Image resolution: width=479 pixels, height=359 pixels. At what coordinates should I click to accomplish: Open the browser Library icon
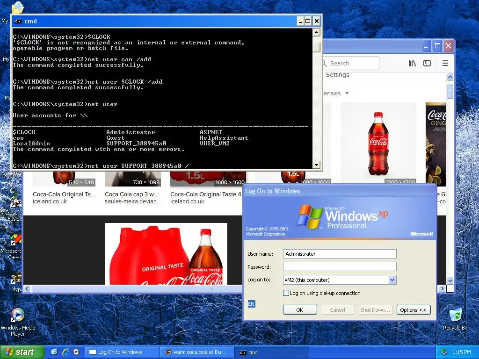coord(412,63)
